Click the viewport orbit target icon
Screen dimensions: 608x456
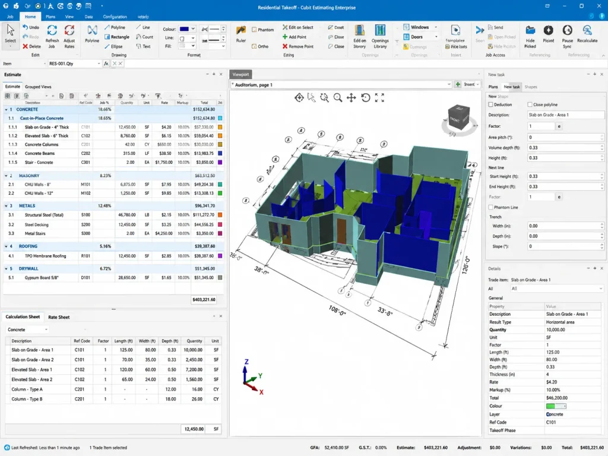299,98
